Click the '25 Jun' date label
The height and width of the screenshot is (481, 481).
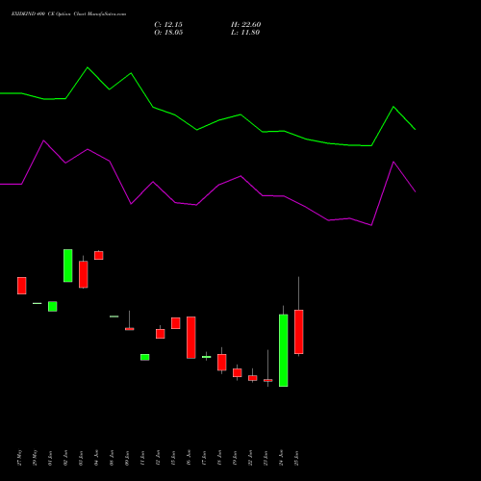click(297, 458)
